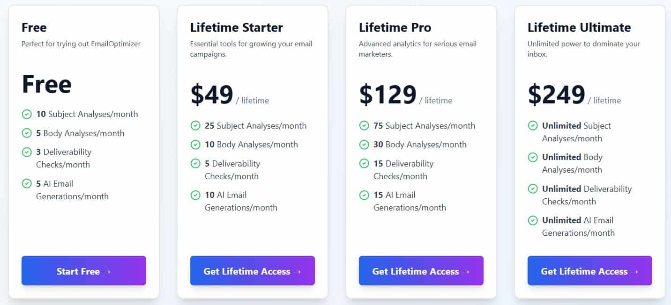Click the checkmark beside 5 AI Email Generations

pyautogui.click(x=27, y=184)
